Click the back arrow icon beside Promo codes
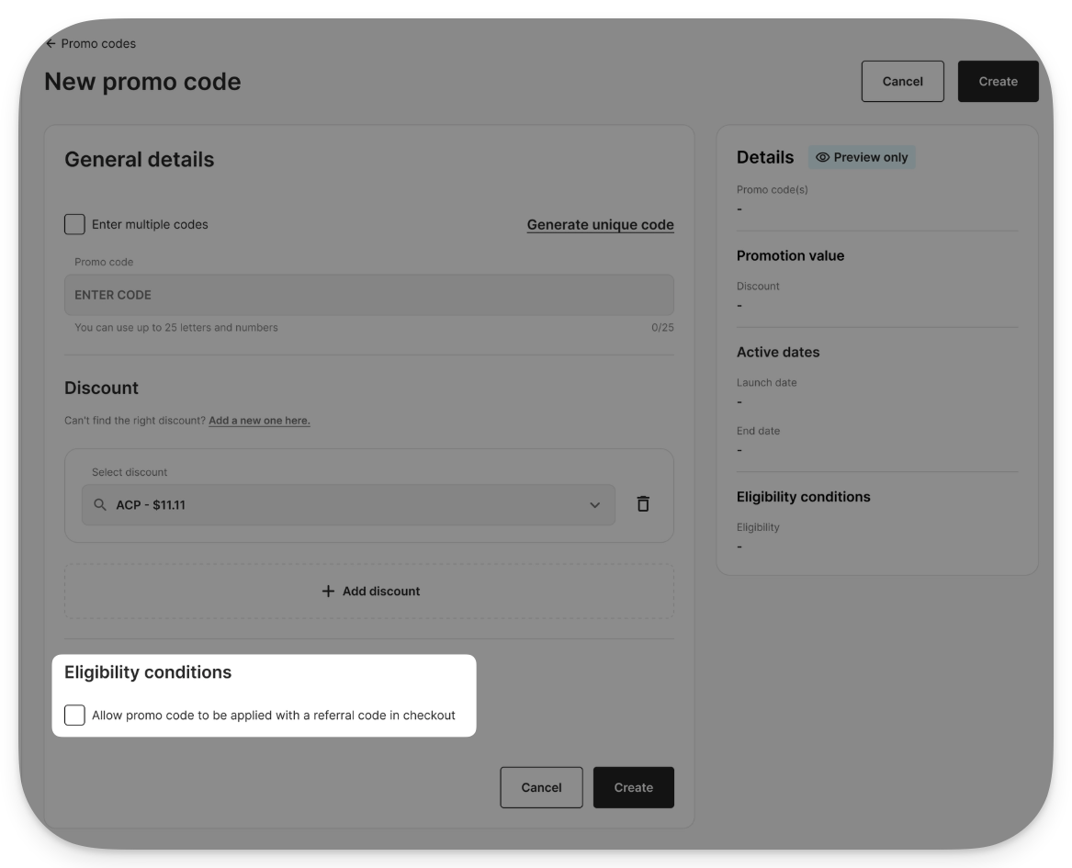1072x868 pixels. 51,44
